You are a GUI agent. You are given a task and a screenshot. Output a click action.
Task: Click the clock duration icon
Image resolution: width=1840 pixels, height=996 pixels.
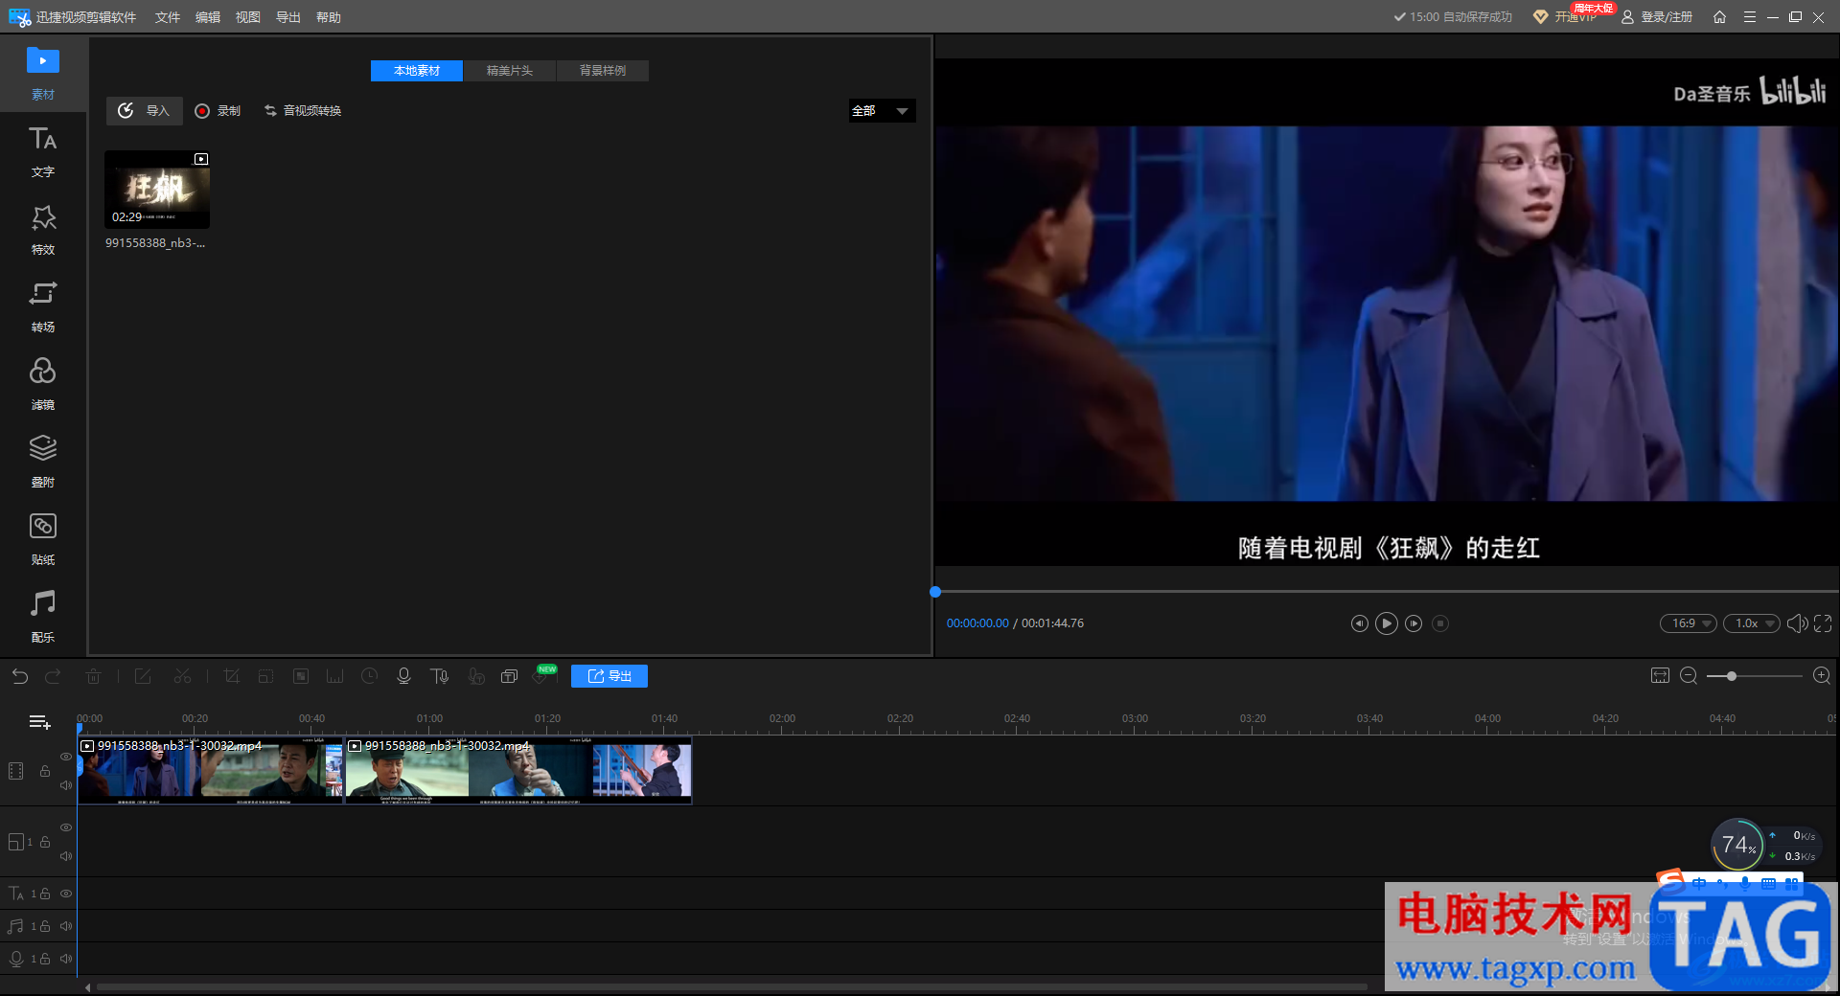369,676
